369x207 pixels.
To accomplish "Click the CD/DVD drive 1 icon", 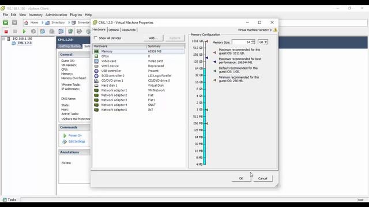I will [96, 80].
